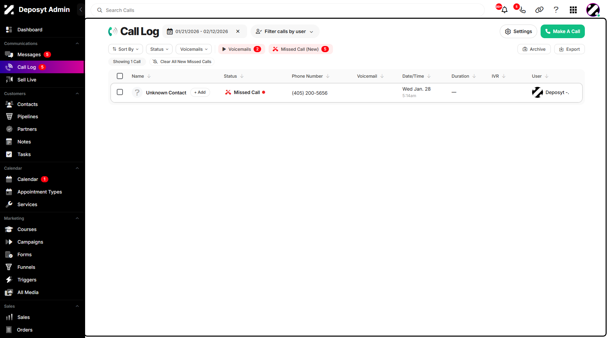Collapse the Marketing sidebar section
Image resolution: width=608 pixels, height=338 pixels.
tap(77, 218)
